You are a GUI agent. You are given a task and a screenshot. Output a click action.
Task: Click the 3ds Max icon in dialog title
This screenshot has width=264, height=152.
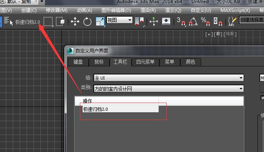pyautogui.click(x=70, y=51)
